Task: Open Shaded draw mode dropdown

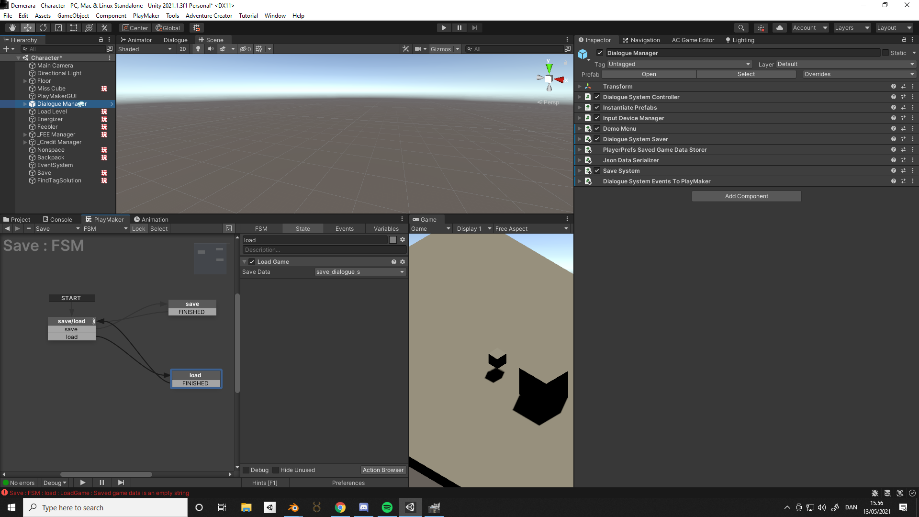Action: click(x=145, y=49)
